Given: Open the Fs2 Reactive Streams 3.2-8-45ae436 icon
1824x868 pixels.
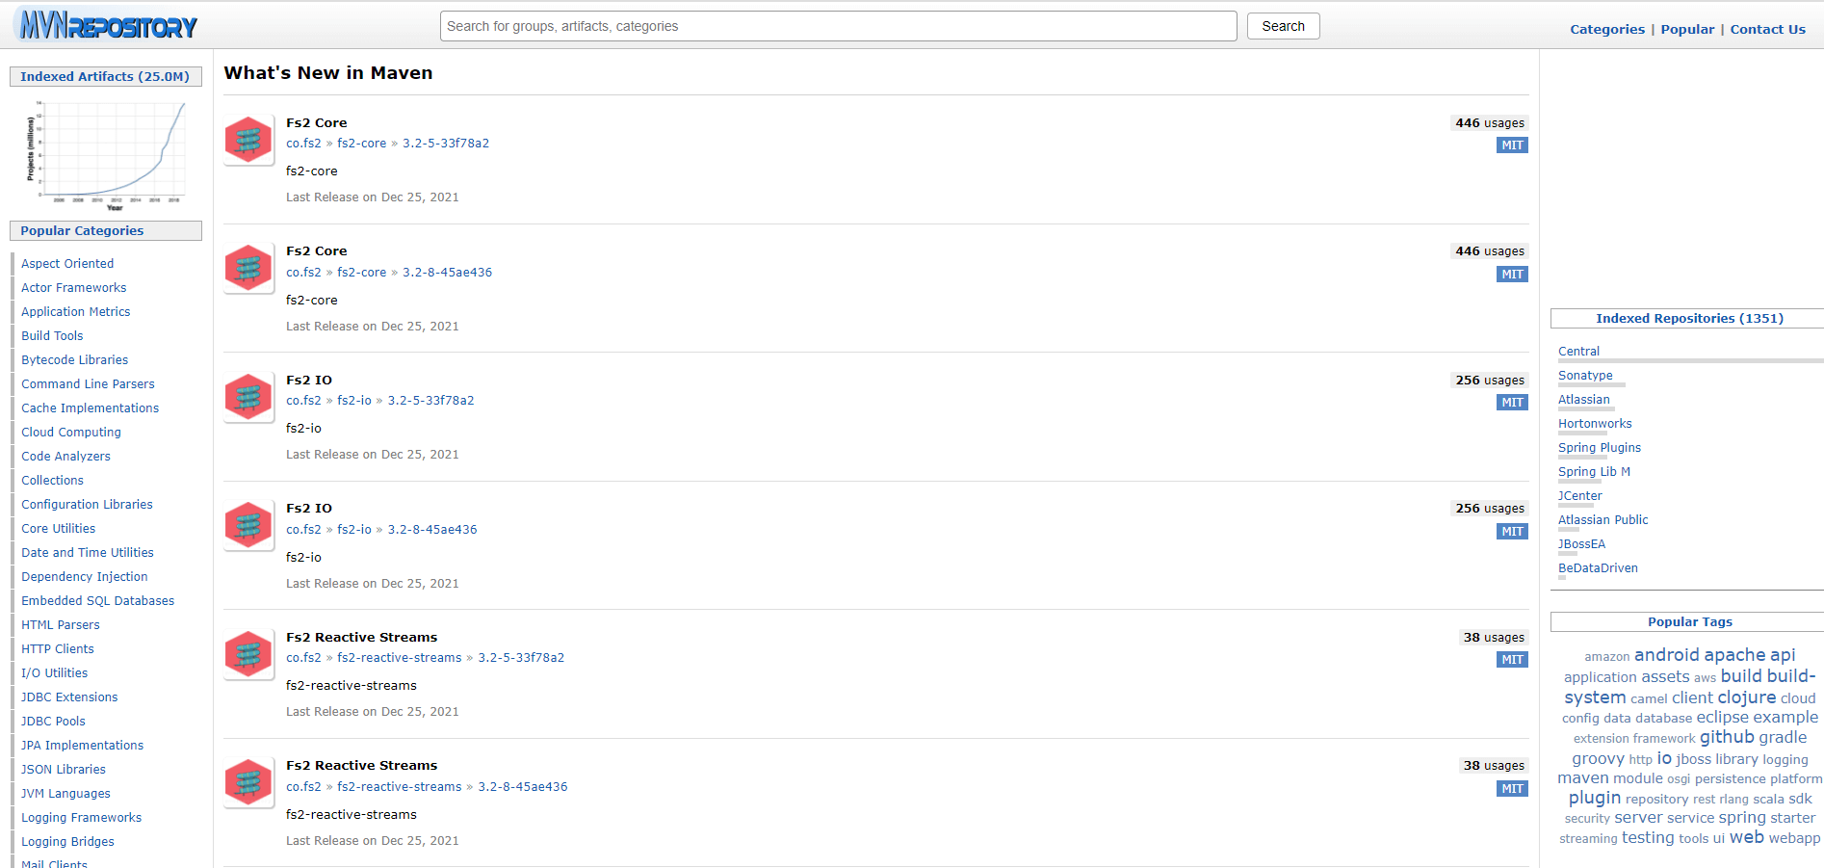Looking at the screenshot, I should pyautogui.click(x=248, y=782).
